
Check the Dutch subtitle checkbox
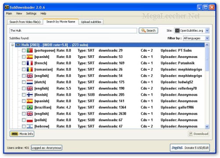point(24,82)
